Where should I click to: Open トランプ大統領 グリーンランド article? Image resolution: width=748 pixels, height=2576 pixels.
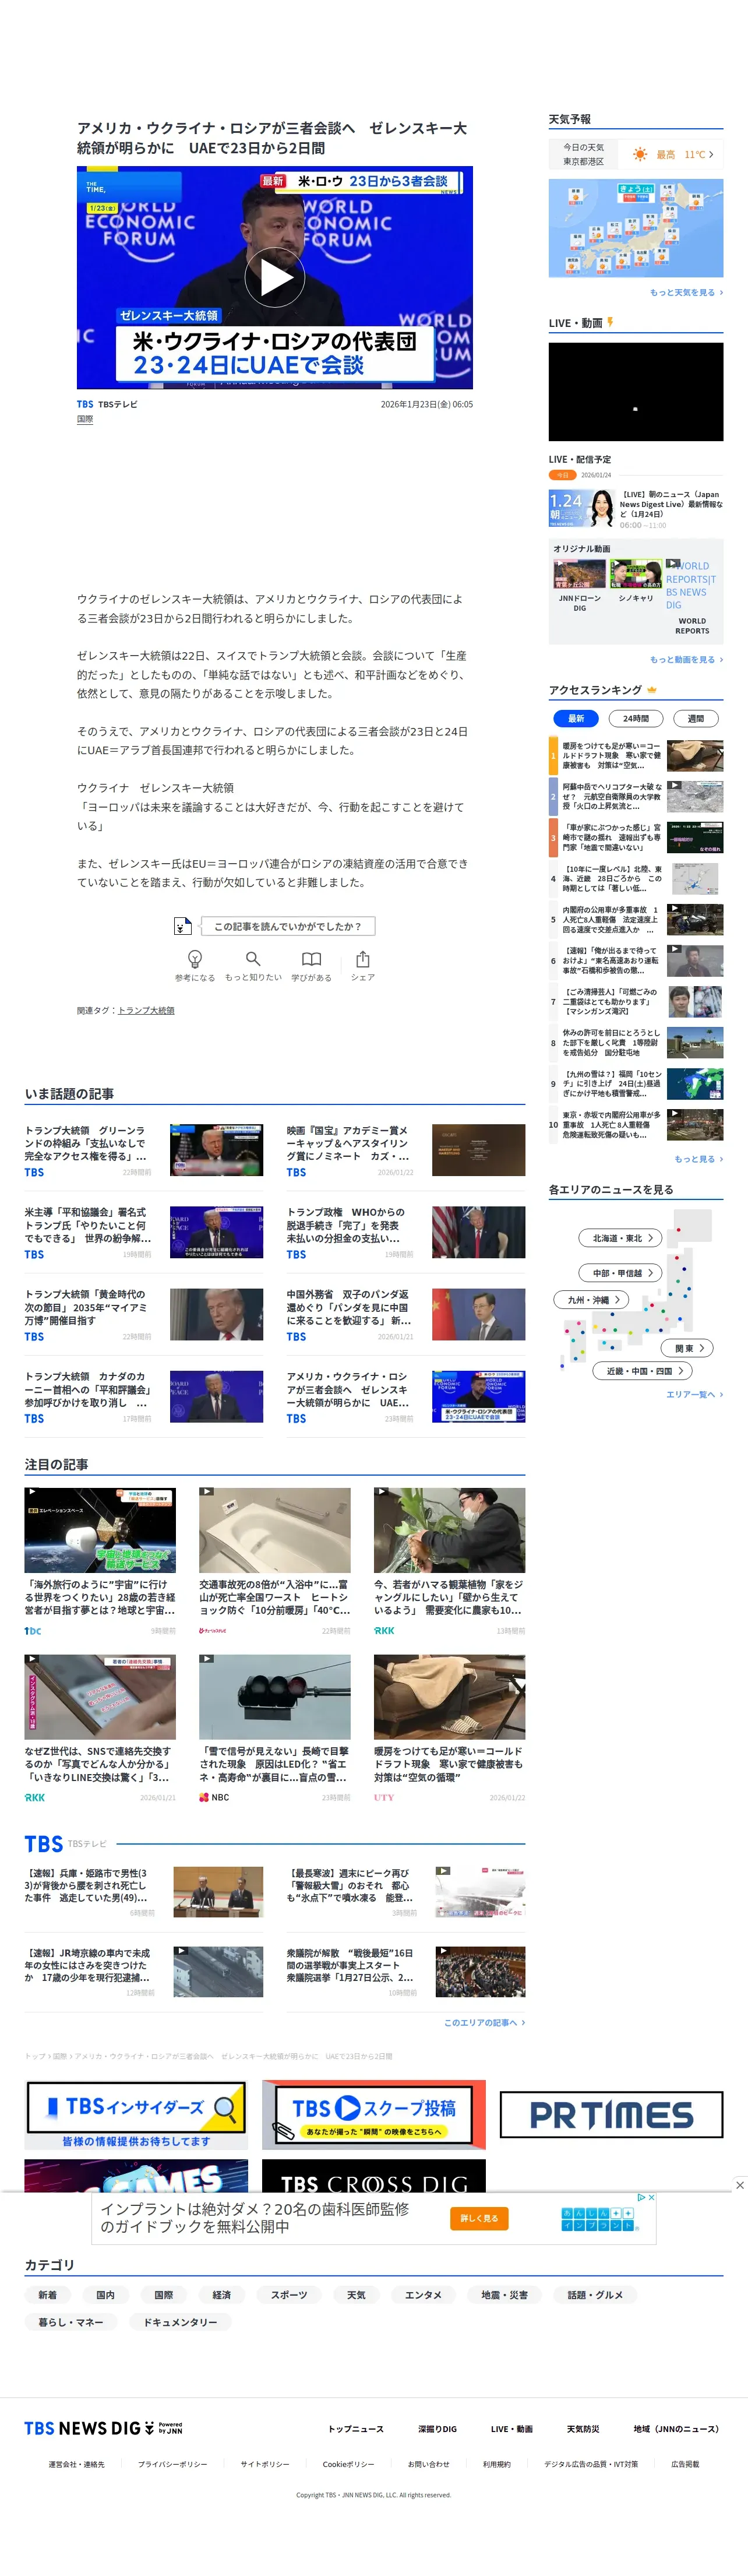click(x=144, y=1150)
